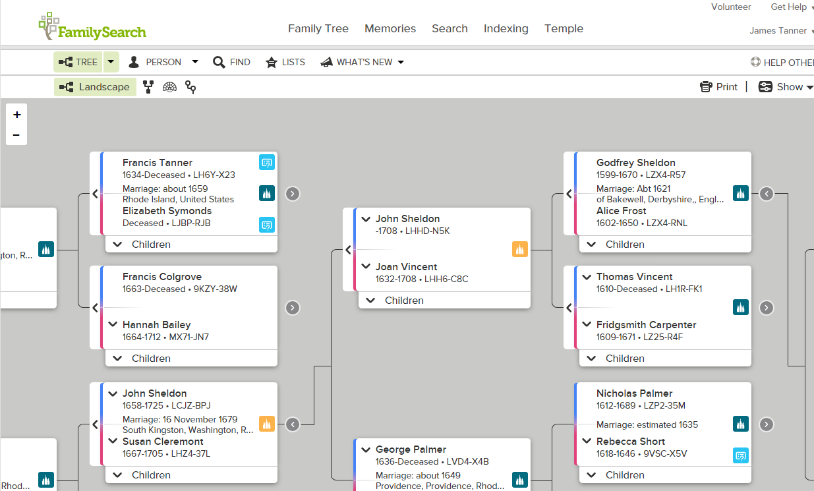The height and width of the screenshot is (491, 814).
Task: Click the Volunteer link
Action: [x=731, y=7]
